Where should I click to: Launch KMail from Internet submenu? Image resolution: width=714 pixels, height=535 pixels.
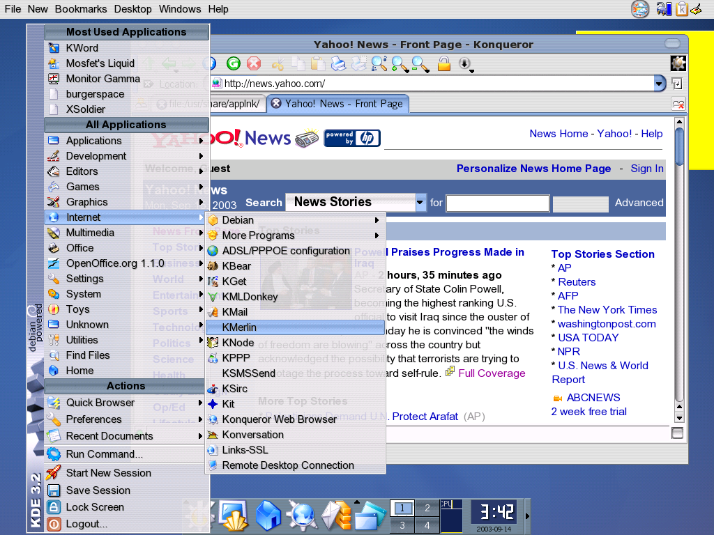tap(295, 312)
